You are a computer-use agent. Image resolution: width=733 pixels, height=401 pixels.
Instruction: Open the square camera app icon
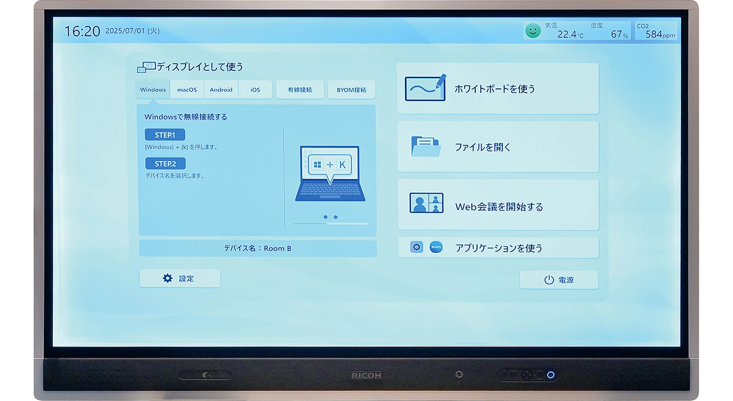(x=417, y=247)
